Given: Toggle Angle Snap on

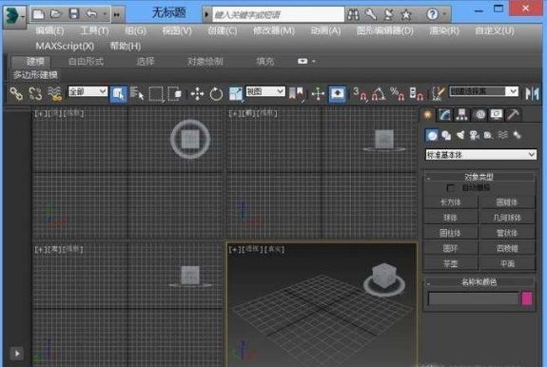Looking at the screenshot, I should [x=379, y=93].
